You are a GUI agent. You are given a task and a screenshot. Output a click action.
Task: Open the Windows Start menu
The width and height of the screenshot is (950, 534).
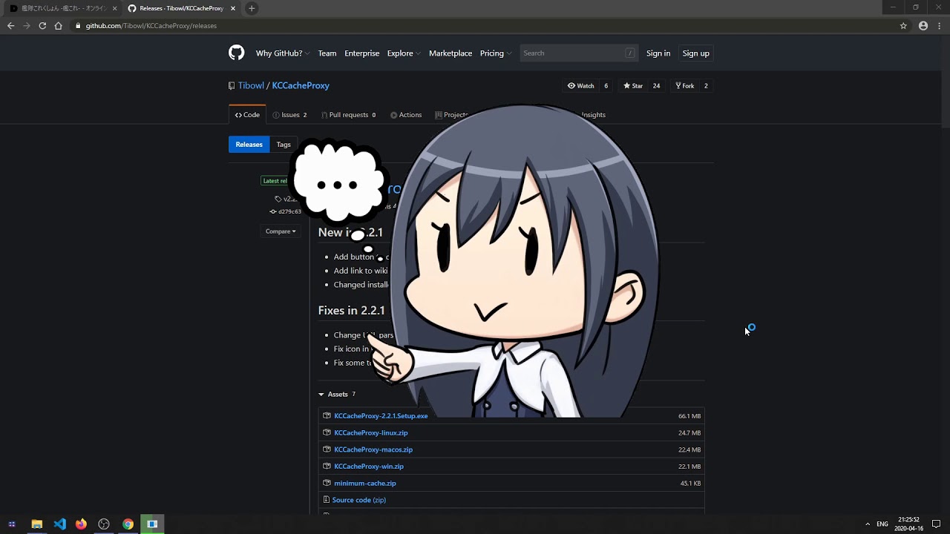12,524
